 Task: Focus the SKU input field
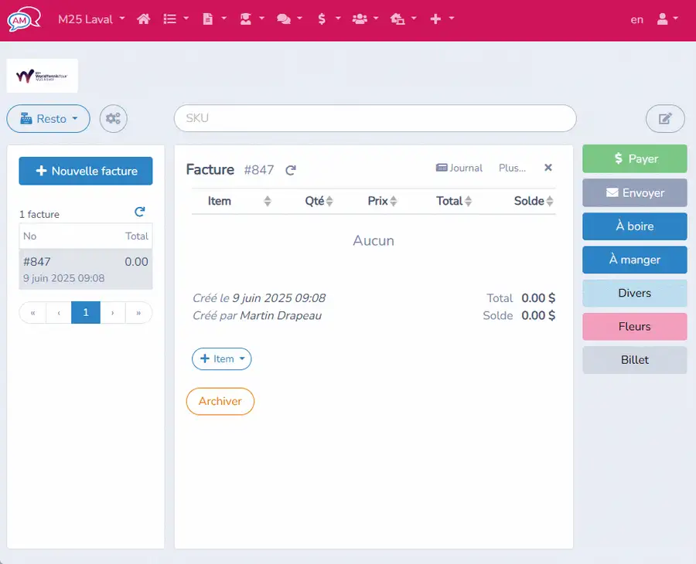pyautogui.click(x=375, y=118)
